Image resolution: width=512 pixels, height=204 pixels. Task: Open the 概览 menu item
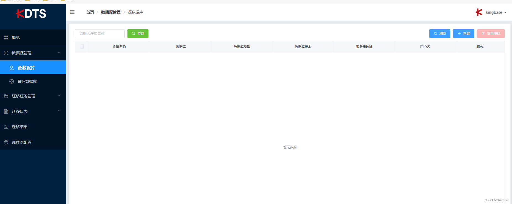click(x=33, y=37)
